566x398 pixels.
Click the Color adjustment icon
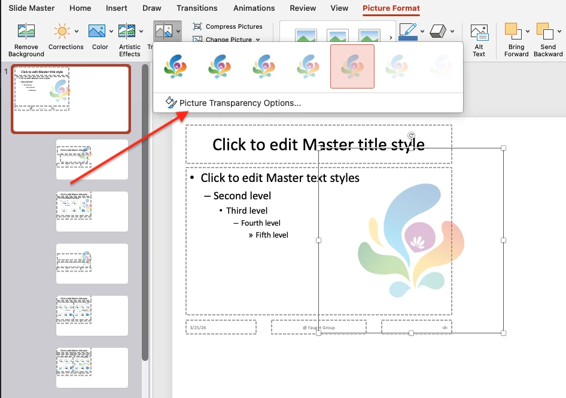pyautogui.click(x=97, y=32)
